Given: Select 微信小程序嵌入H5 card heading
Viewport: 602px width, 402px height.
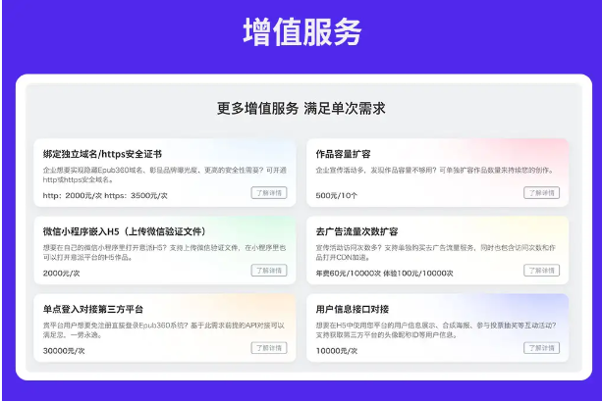Looking at the screenshot, I should pyautogui.click(x=124, y=232).
